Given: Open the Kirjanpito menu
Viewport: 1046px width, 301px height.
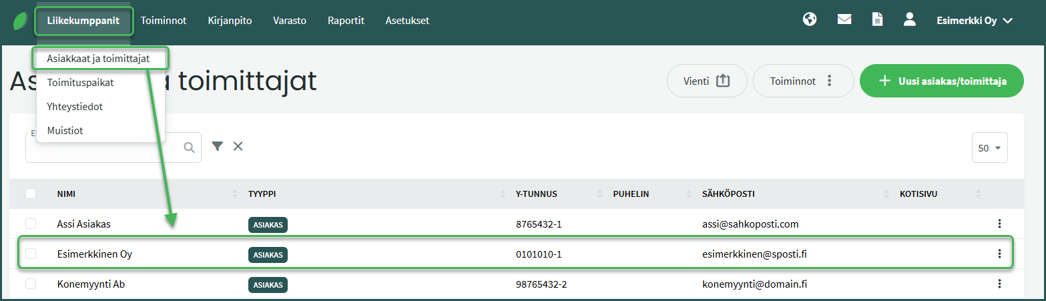Looking at the screenshot, I should (x=230, y=21).
